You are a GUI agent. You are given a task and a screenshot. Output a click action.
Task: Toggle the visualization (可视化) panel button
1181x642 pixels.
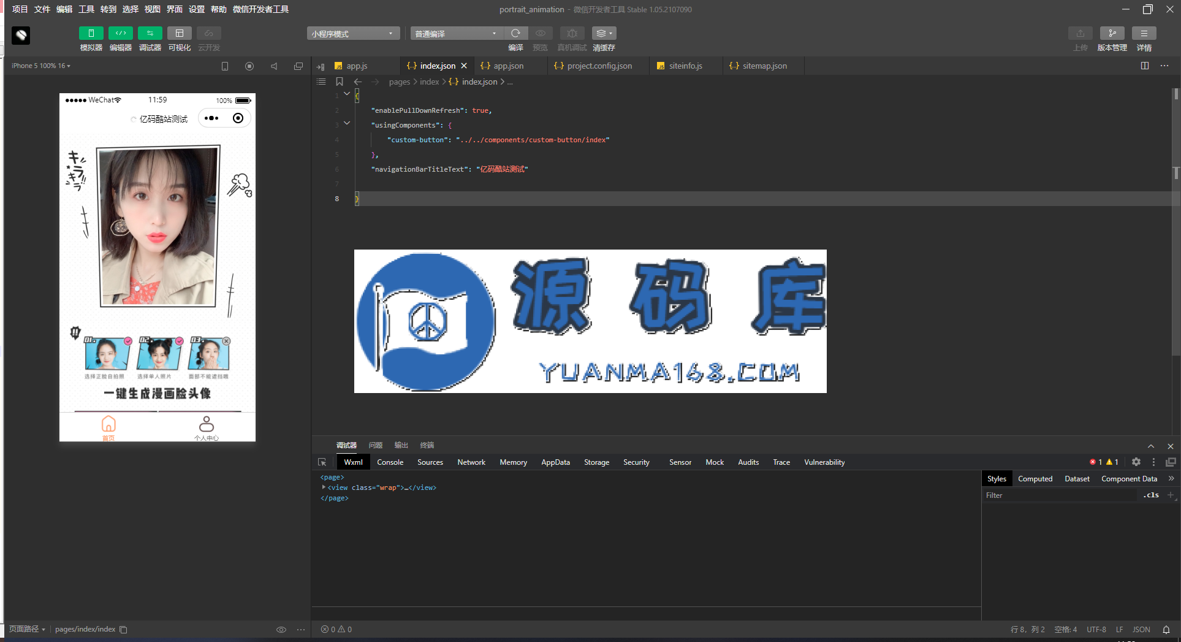[x=179, y=33]
